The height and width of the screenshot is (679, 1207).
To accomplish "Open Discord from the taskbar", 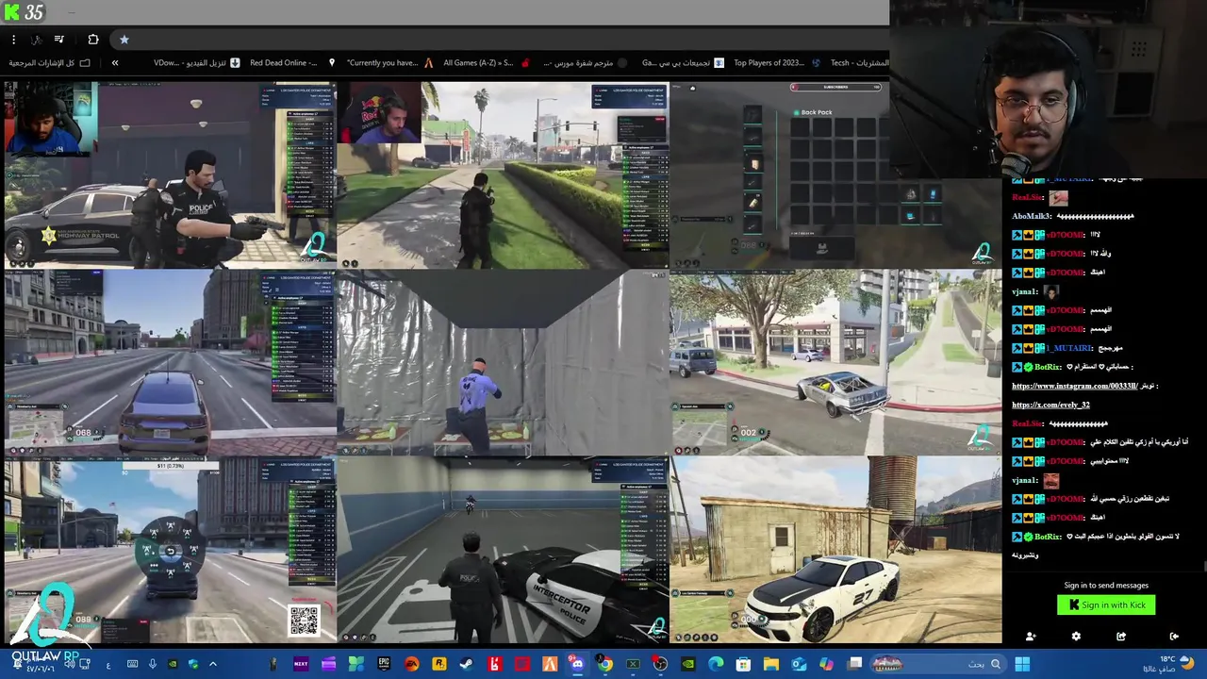I will [x=577, y=664].
